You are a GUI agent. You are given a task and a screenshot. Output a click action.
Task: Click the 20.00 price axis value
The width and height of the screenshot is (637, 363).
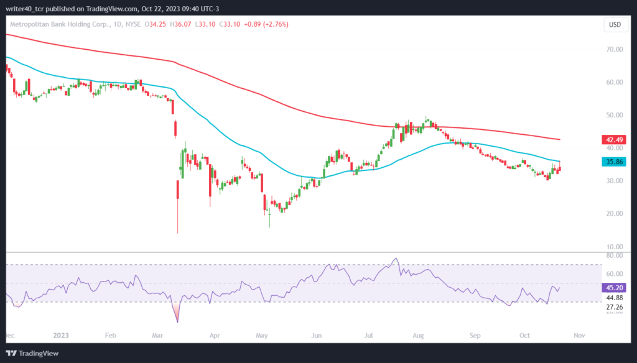614,214
